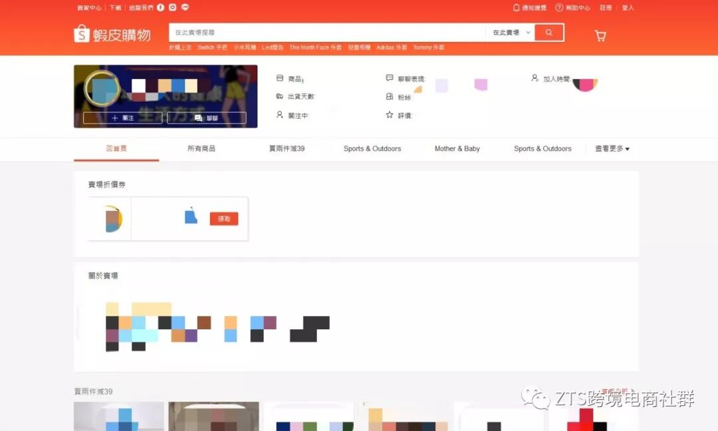The image size is (718, 431).
Task: Click the shop voucher card logo
Action: pyautogui.click(x=113, y=219)
